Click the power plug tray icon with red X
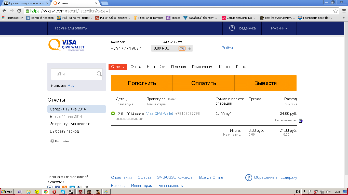 click(x=316, y=192)
